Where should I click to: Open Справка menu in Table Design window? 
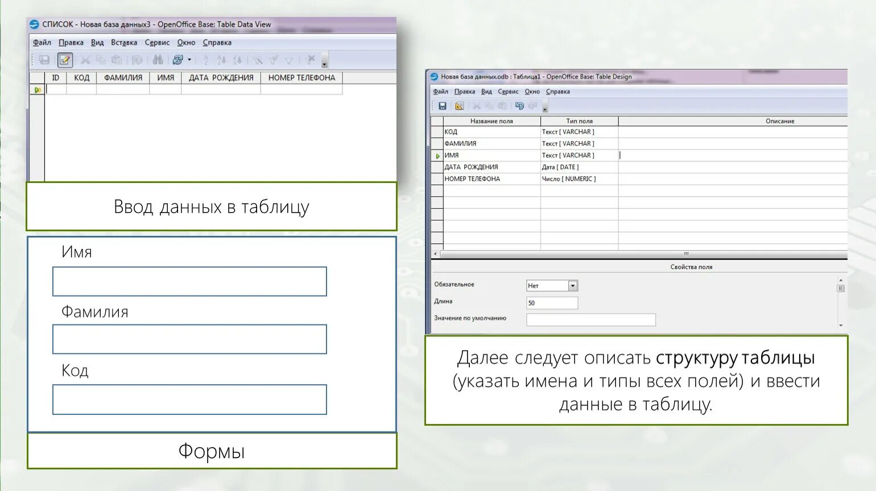point(558,91)
